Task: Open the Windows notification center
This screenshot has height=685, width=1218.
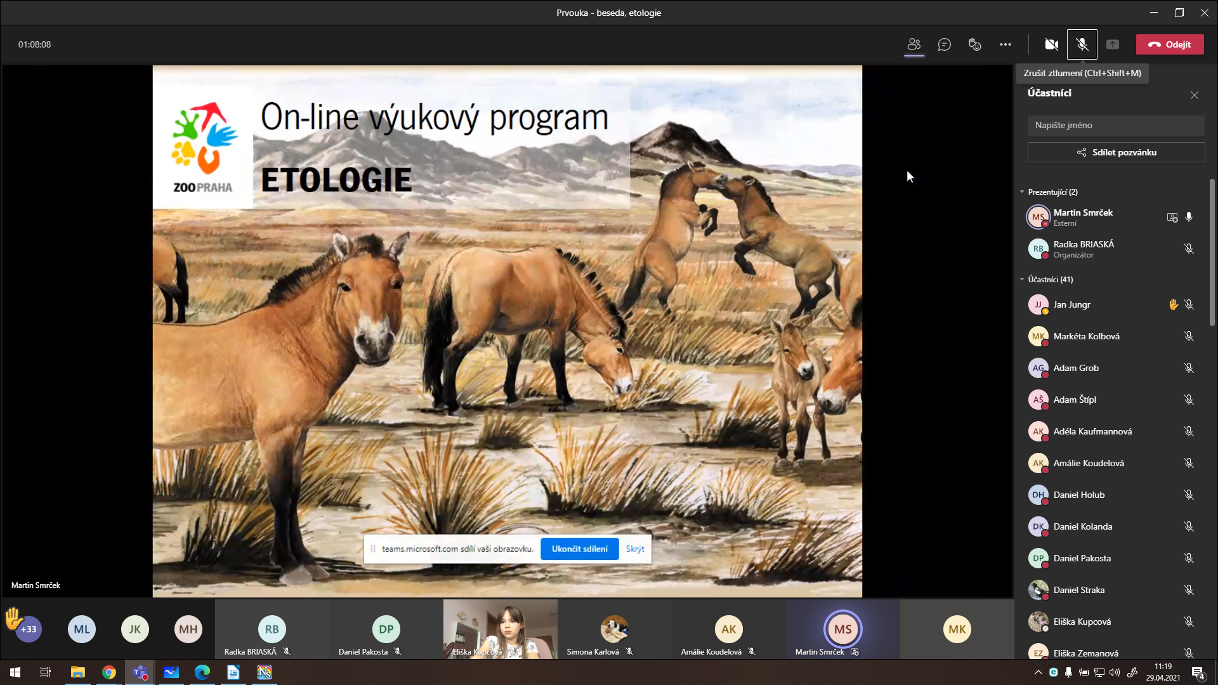Action: click(1198, 672)
